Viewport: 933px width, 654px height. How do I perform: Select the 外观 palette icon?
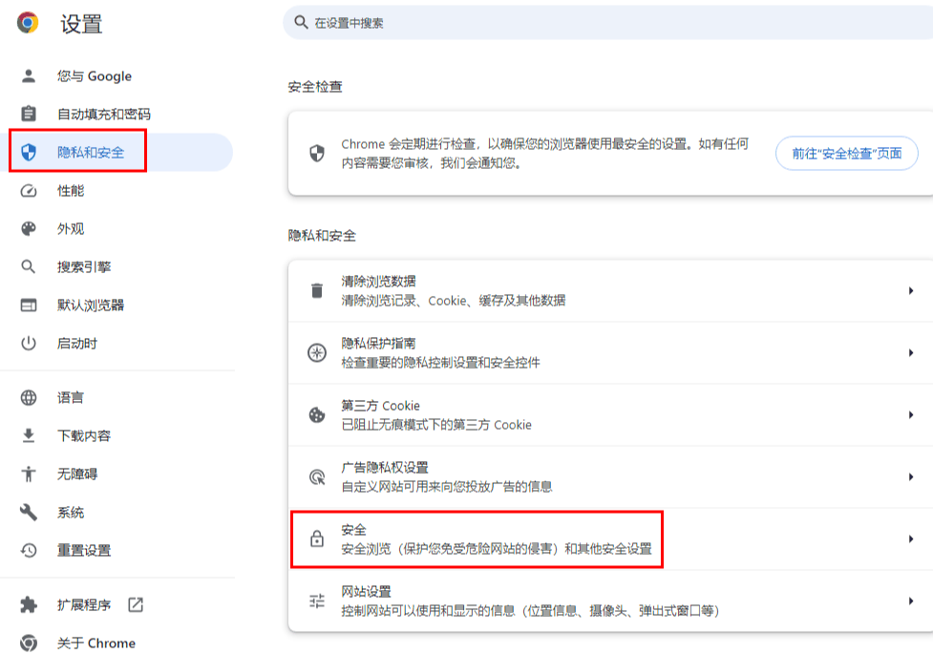(x=30, y=228)
